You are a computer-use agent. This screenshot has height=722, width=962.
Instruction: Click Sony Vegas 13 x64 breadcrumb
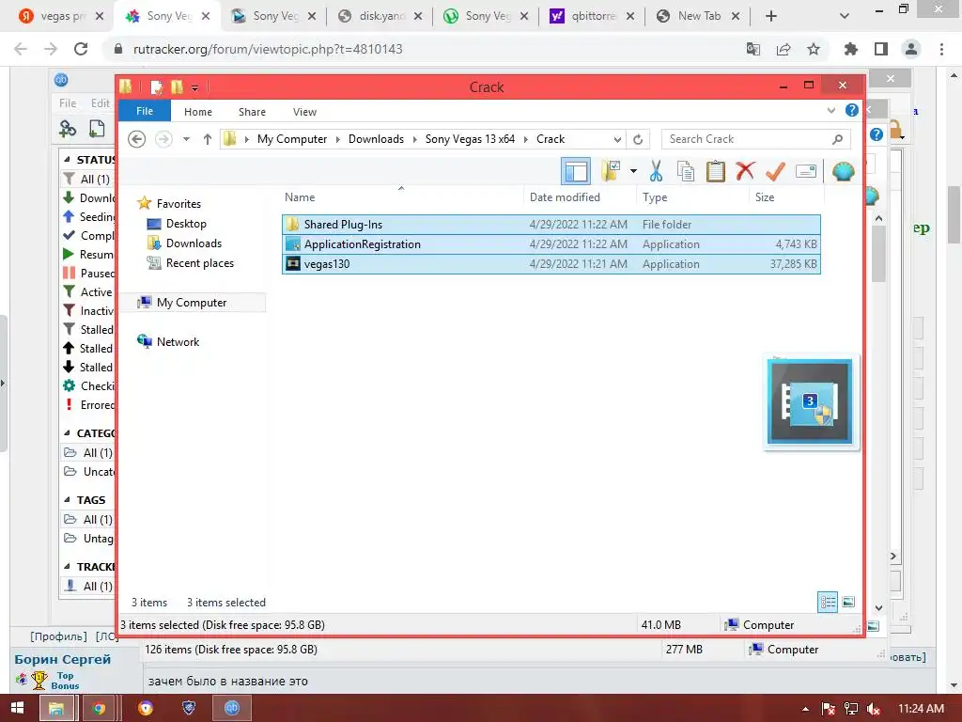coord(470,139)
